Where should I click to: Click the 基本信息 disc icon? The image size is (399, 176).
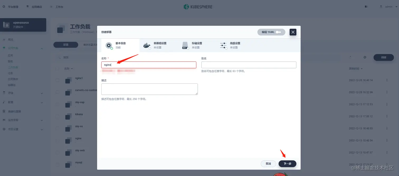[x=109, y=46]
